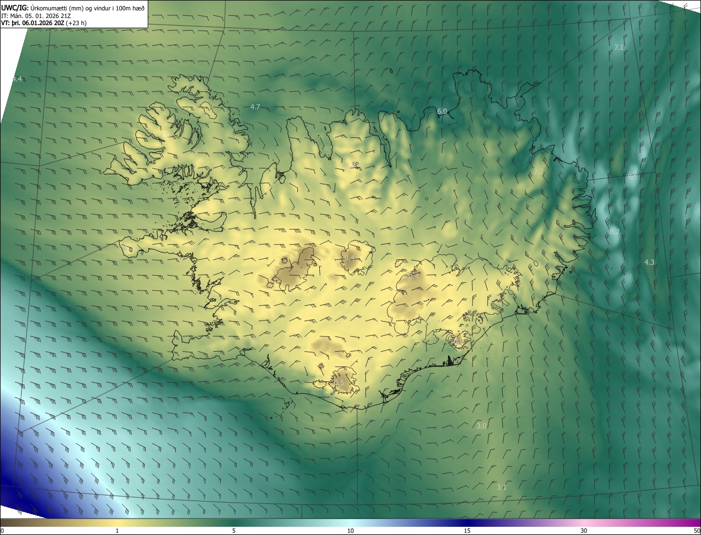Click the color scale tick label "30"

pyautogui.click(x=584, y=531)
